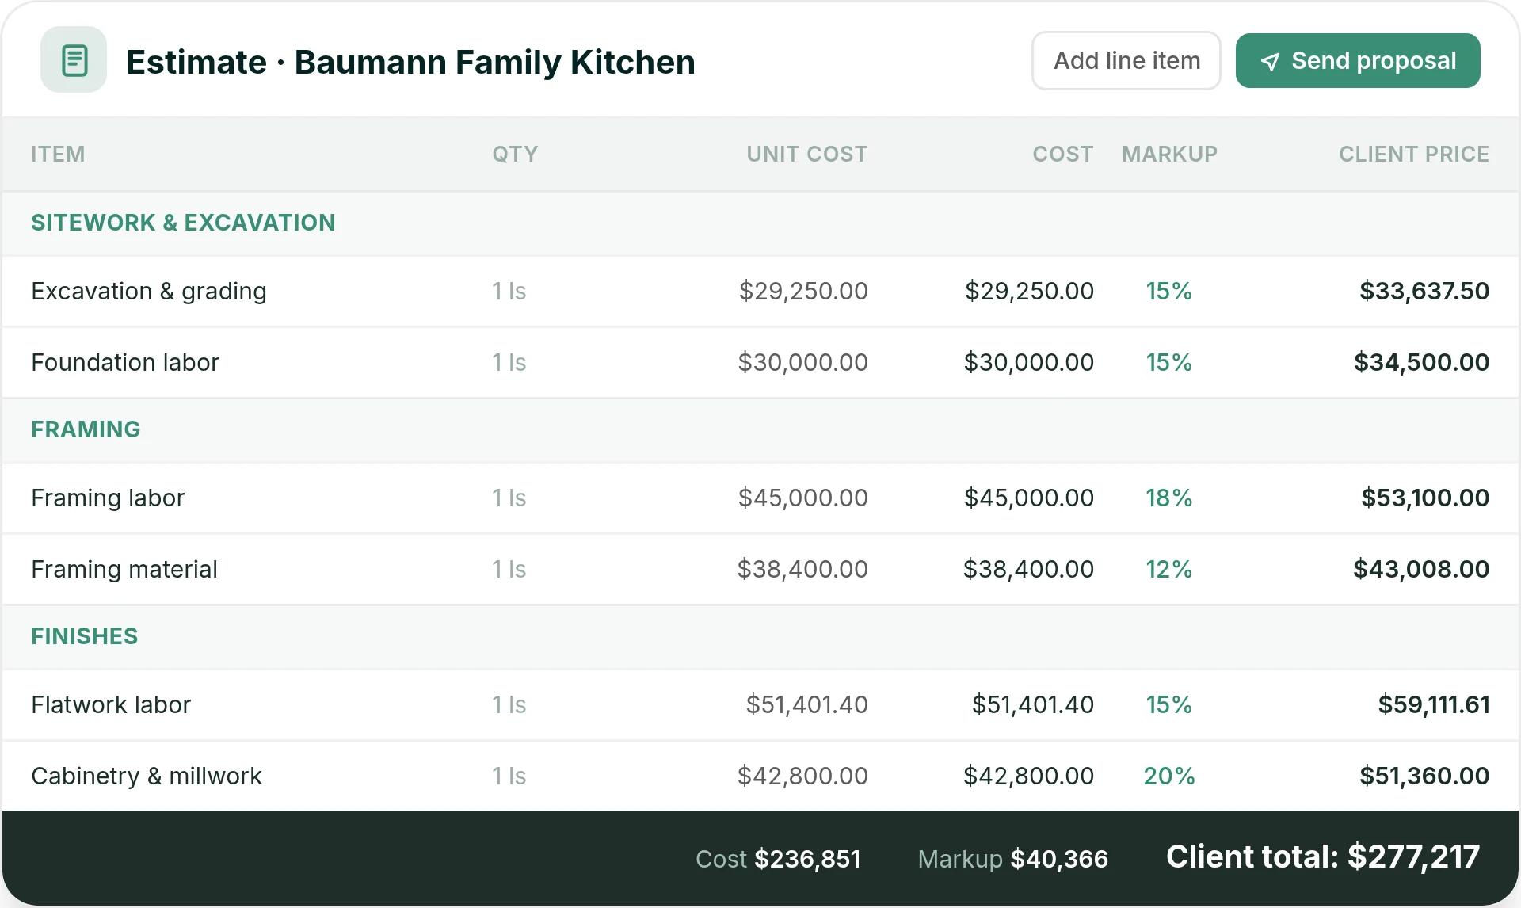Open the Cabinetry & millwork line item
Screen dimensions: 1521x908
[x=760, y=776]
